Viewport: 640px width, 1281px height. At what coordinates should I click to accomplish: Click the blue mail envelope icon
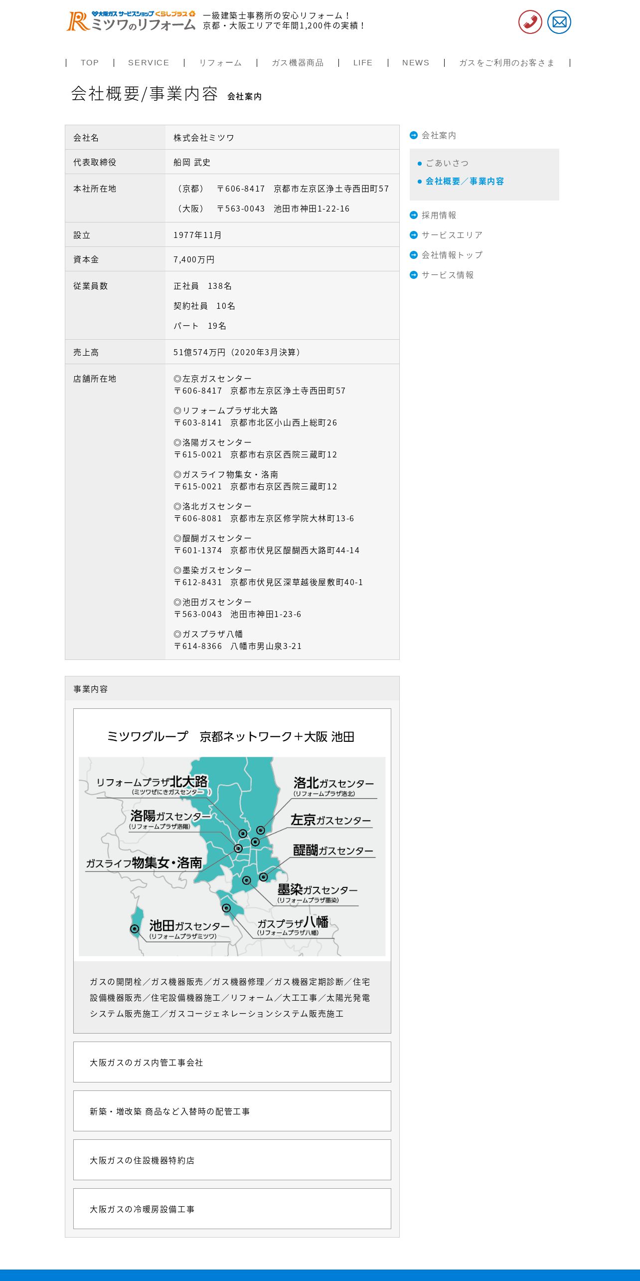click(559, 22)
